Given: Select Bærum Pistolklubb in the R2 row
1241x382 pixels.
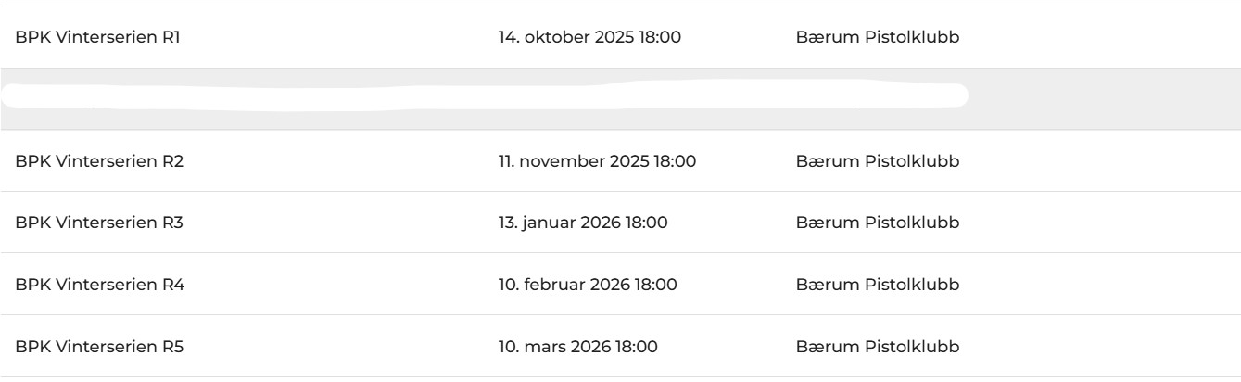Looking at the screenshot, I should pos(877,161).
